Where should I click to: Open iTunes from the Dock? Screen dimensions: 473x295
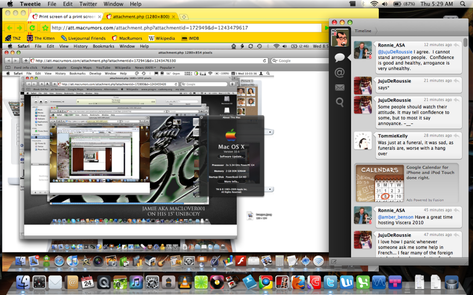coord(136,283)
